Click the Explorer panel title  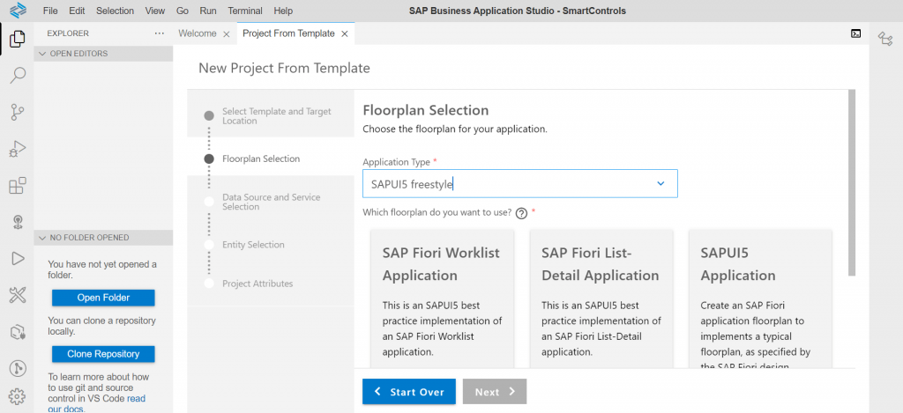(68, 33)
